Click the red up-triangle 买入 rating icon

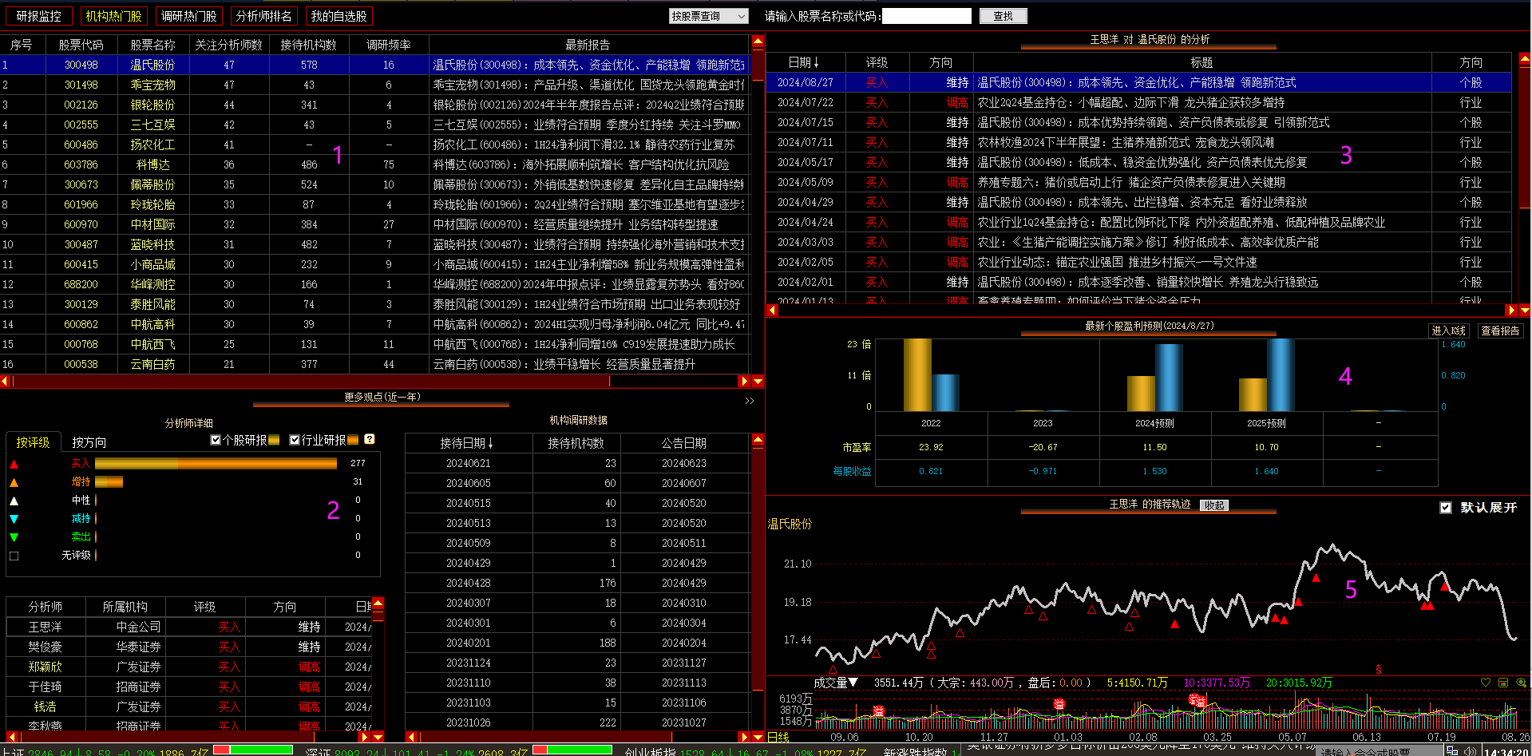coord(14,464)
